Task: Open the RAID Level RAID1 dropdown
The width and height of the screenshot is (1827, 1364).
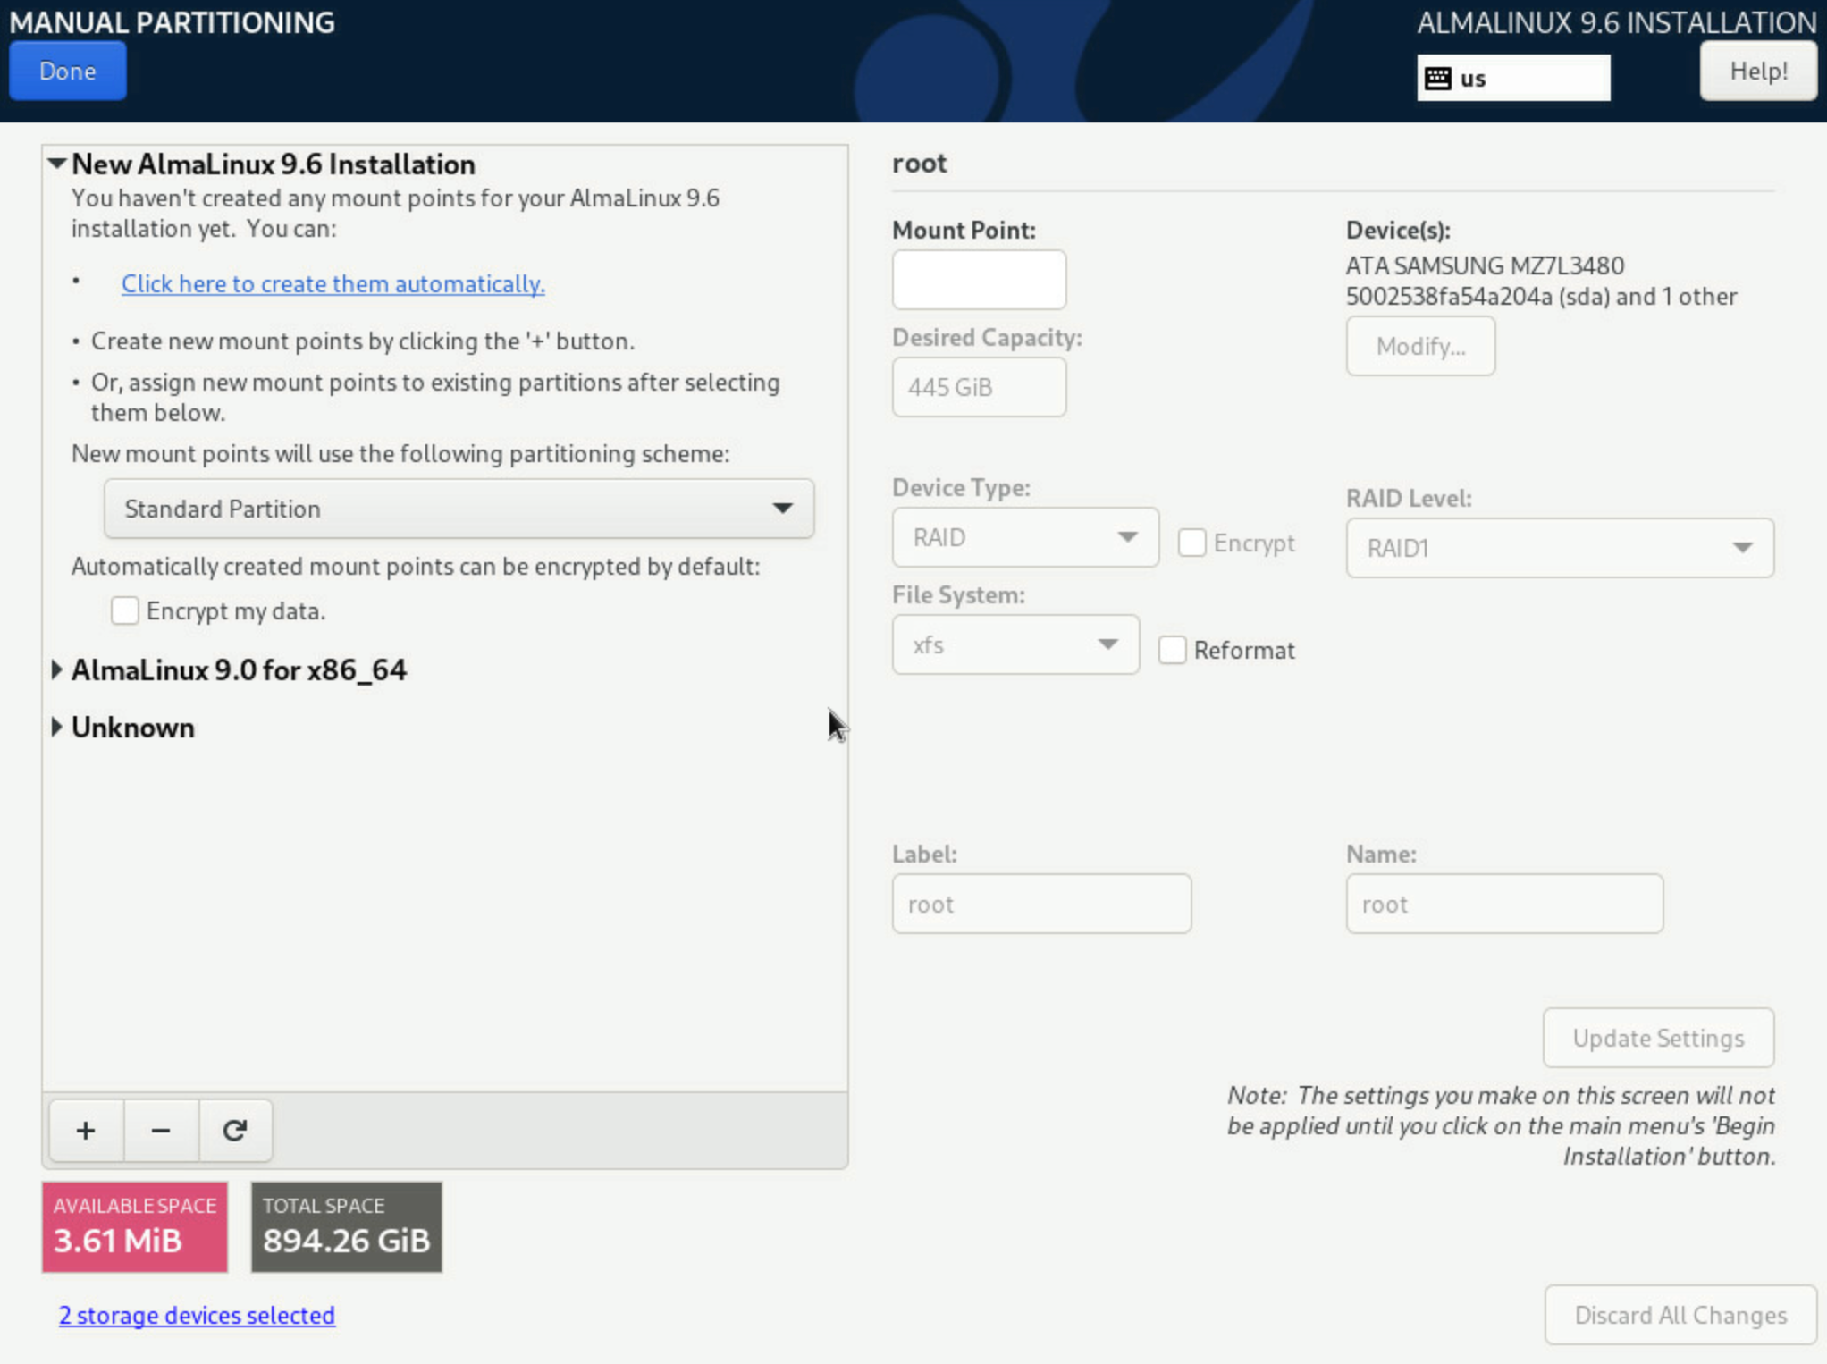Action: click(1560, 548)
